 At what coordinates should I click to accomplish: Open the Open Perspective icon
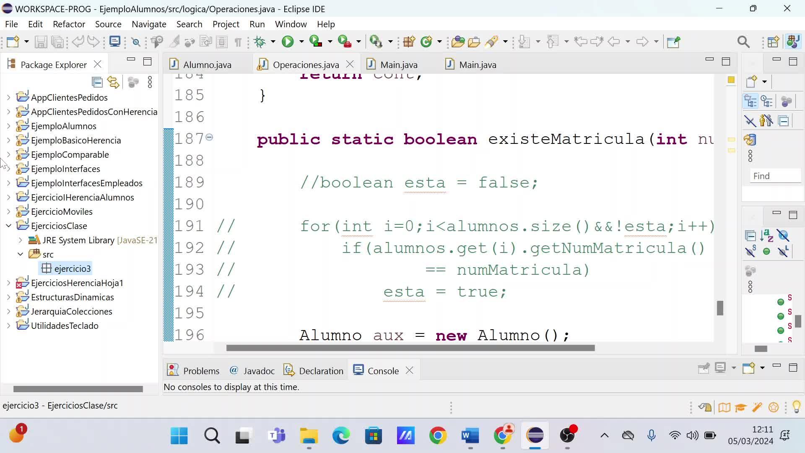click(x=773, y=42)
